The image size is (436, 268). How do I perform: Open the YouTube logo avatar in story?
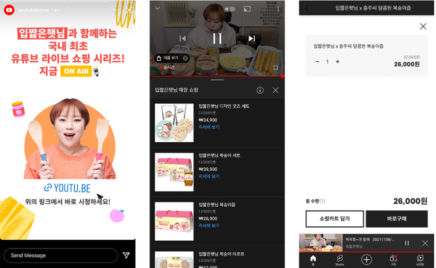click(x=9, y=10)
